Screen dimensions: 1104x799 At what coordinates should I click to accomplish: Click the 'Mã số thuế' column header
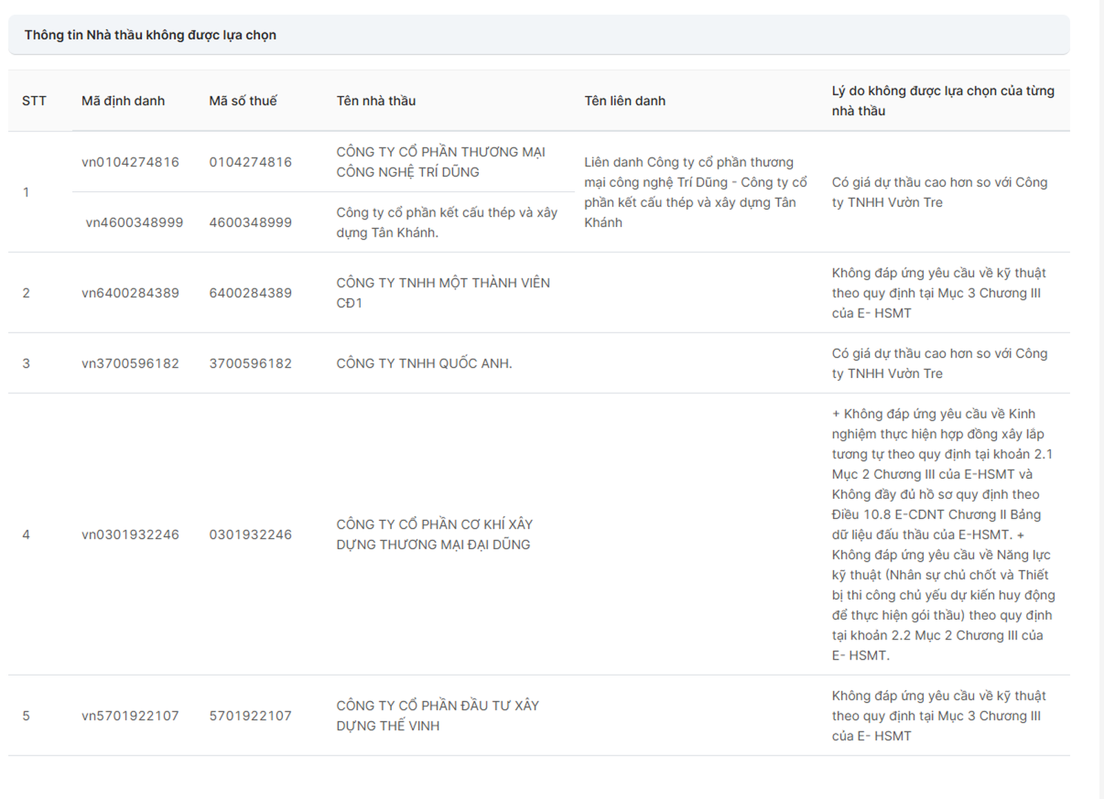click(x=243, y=101)
